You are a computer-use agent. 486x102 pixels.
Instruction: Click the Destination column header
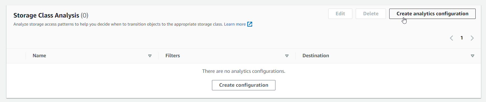point(316,56)
